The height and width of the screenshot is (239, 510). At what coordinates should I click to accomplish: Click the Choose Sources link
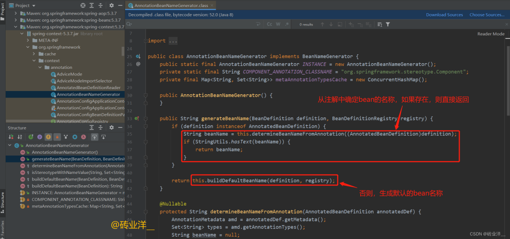[x=486, y=15]
